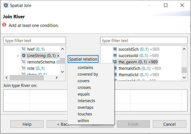Click the left horizontal scrollbar thumb

point(27,78)
